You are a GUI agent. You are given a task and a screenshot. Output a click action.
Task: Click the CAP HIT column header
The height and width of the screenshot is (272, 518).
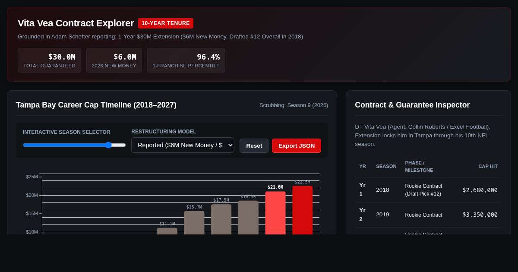point(488,166)
